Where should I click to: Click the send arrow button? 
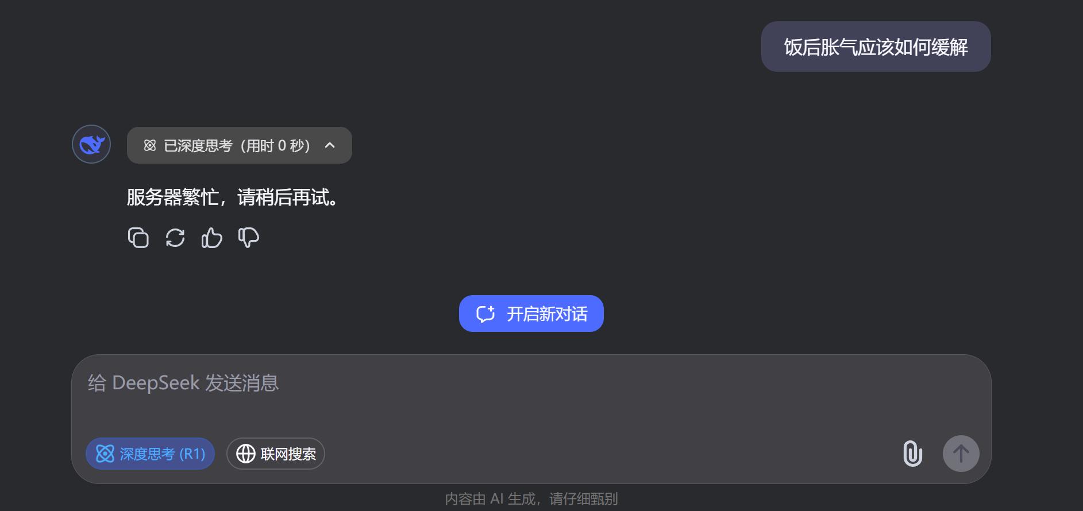point(961,454)
